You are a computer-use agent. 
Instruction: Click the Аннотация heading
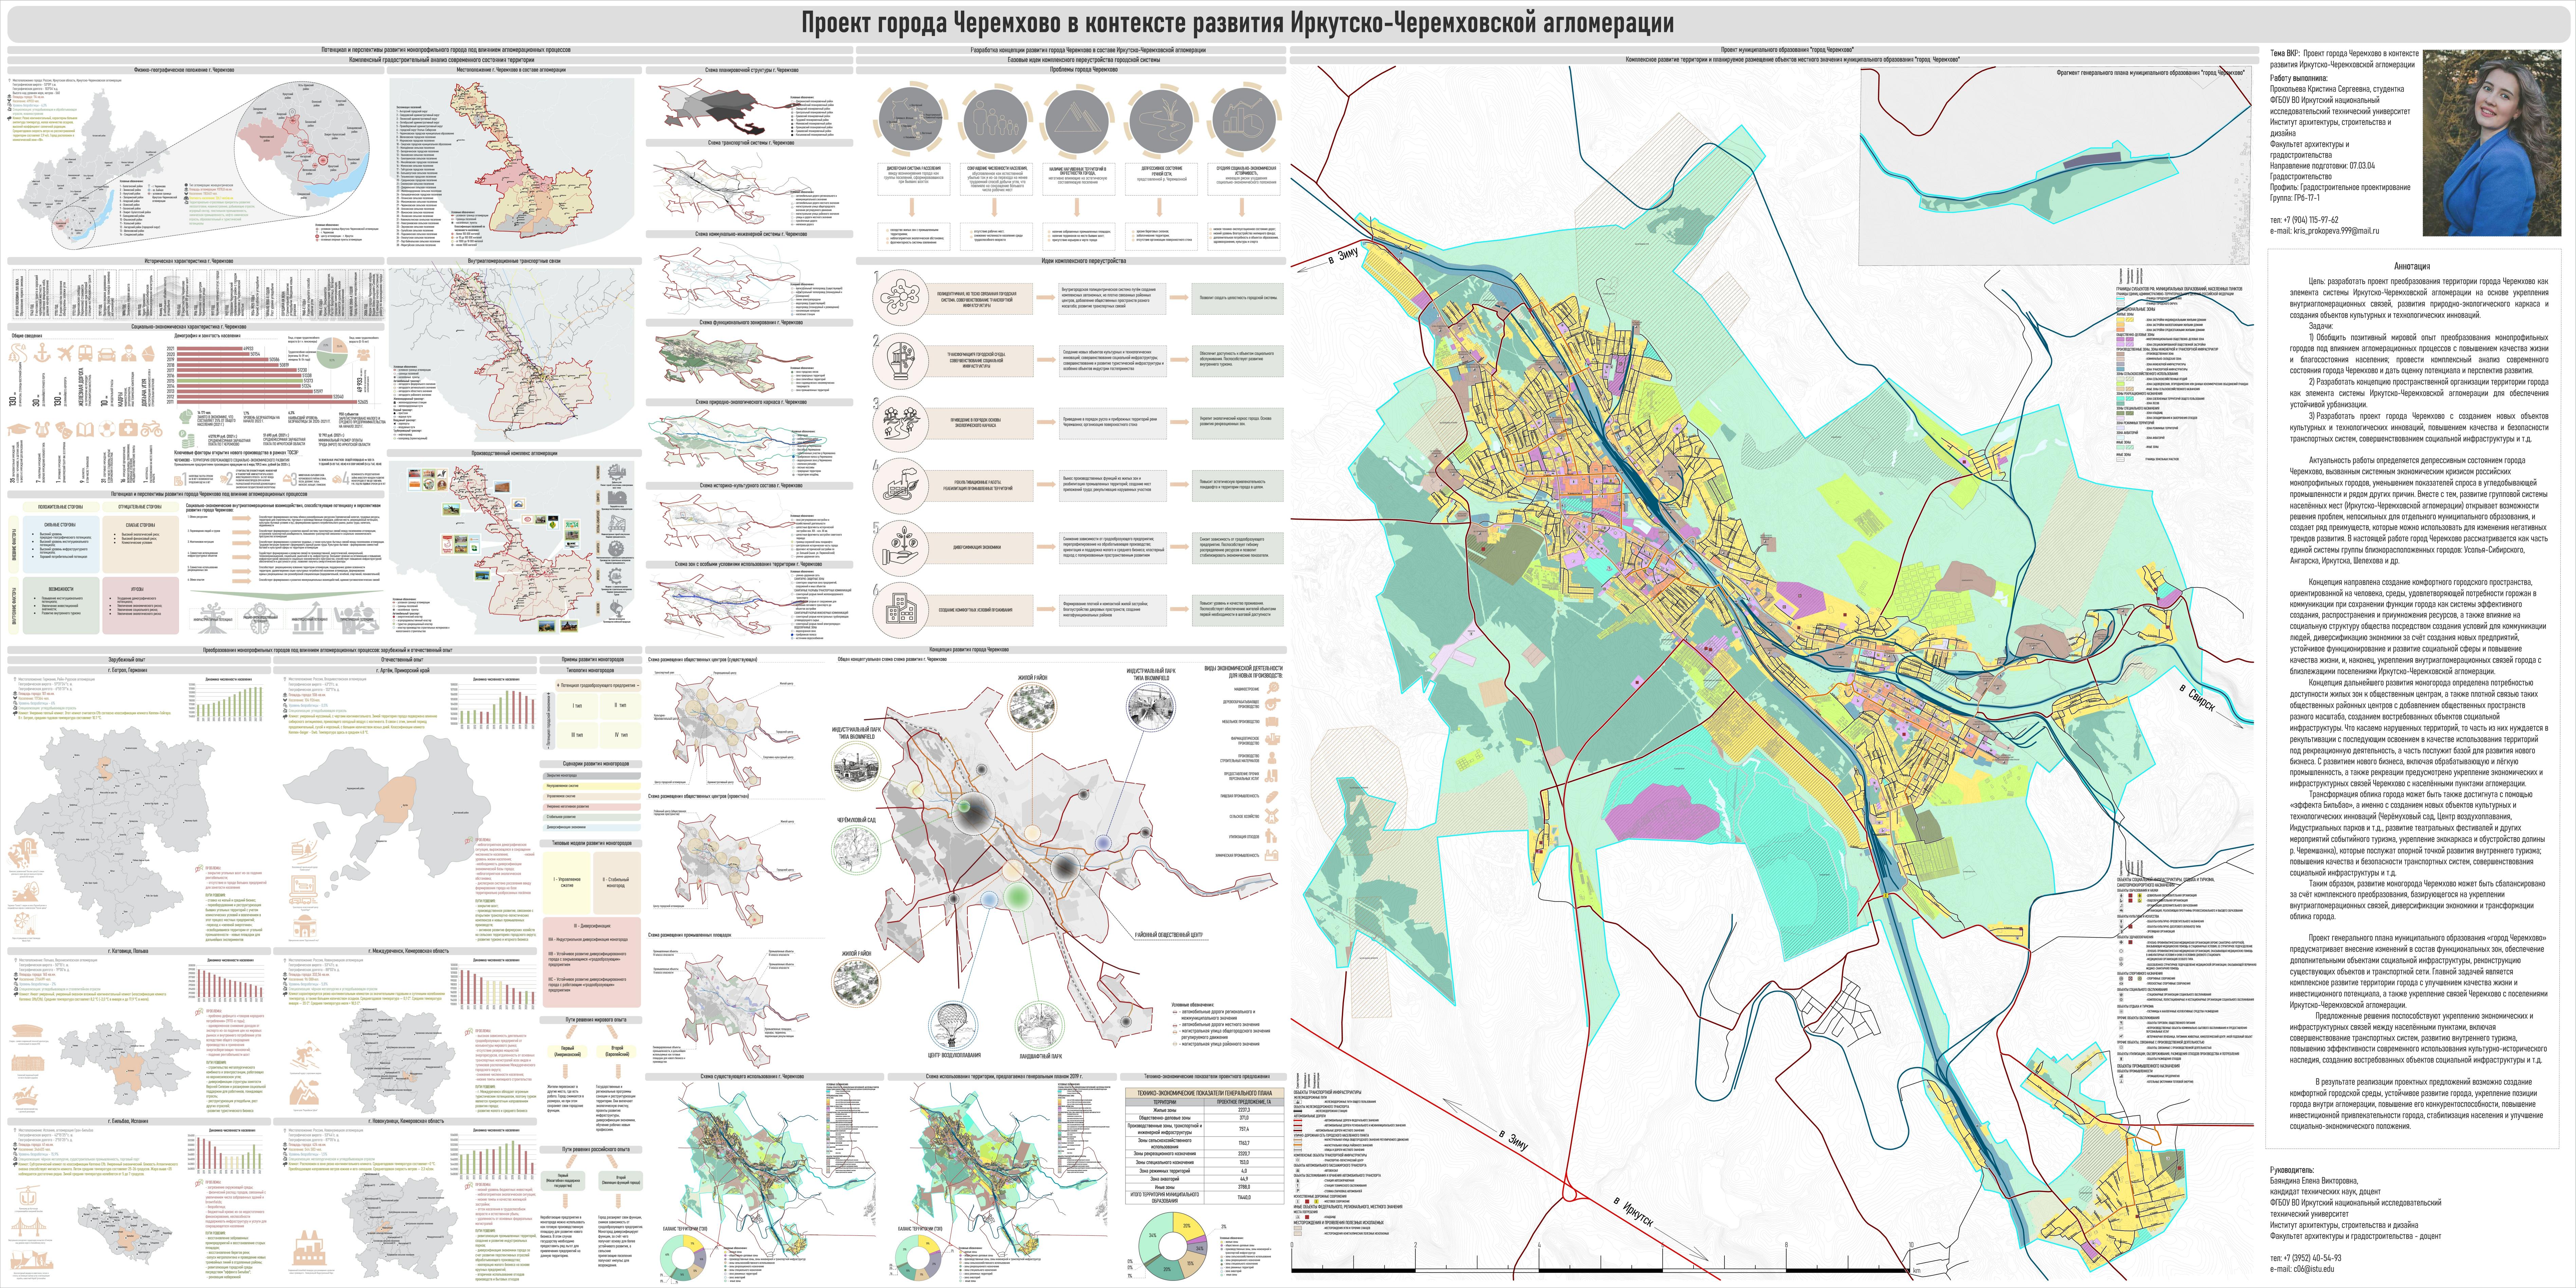point(2412,266)
